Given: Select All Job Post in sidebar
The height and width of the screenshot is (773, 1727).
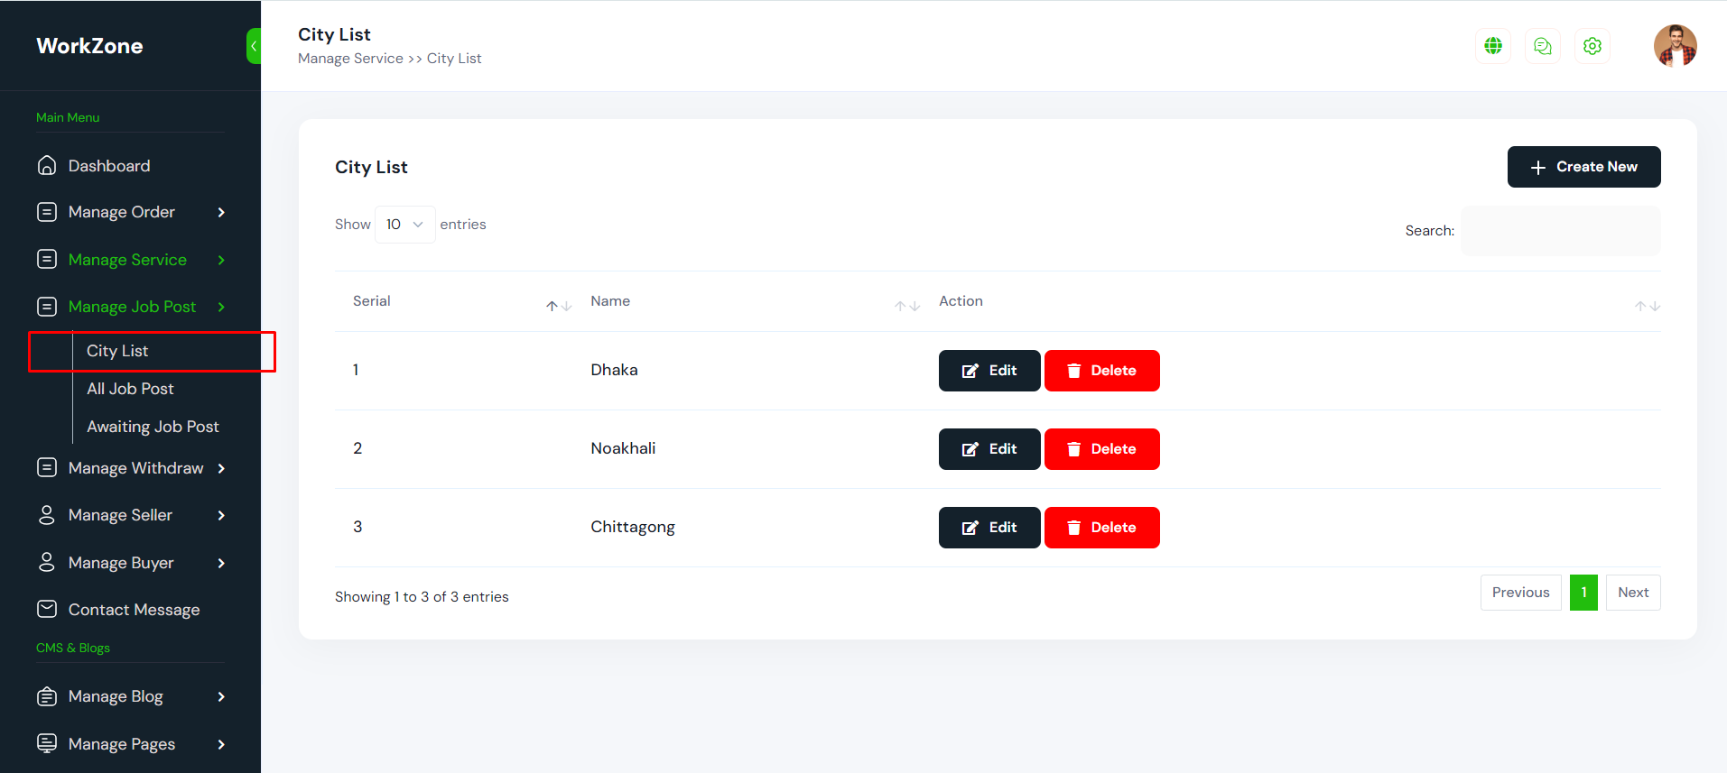Looking at the screenshot, I should (x=130, y=389).
